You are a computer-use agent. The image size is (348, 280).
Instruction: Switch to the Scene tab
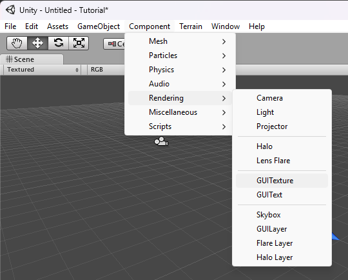click(32, 59)
